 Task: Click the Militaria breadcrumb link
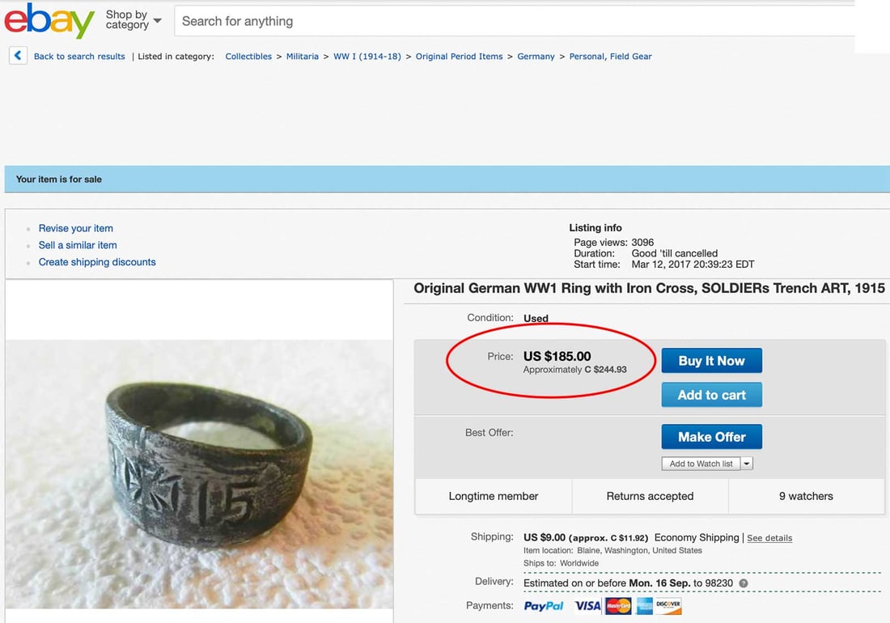(302, 56)
